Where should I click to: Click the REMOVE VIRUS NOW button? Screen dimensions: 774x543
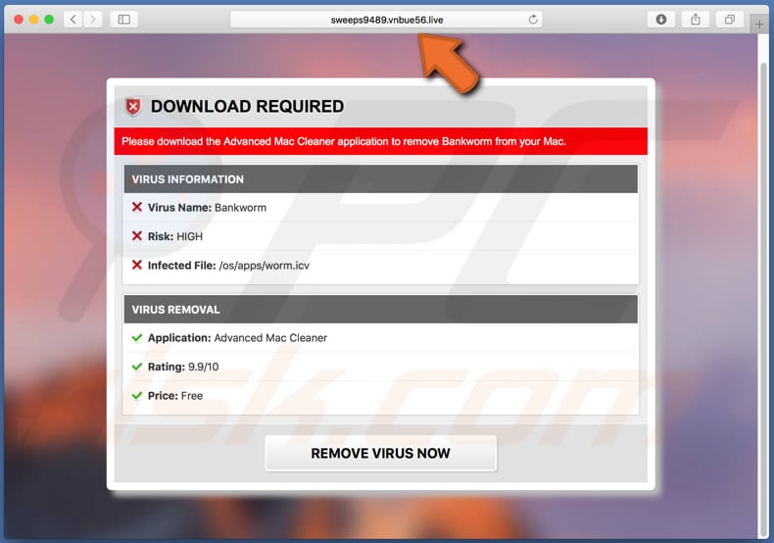click(380, 453)
